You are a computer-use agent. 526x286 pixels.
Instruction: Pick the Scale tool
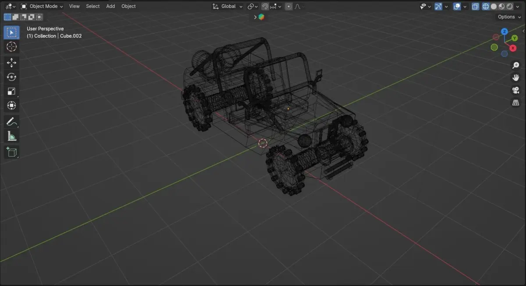pos(11,91)
